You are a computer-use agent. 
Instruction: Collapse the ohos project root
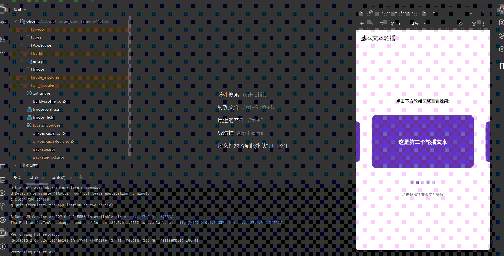pos(15,21)
